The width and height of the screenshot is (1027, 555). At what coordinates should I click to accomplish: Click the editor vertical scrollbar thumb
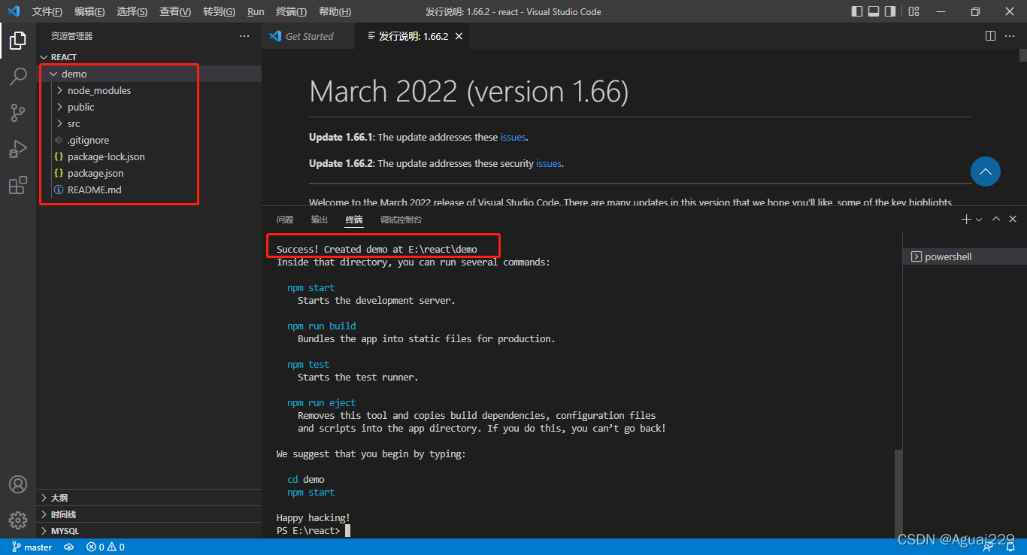(1023, 55)
